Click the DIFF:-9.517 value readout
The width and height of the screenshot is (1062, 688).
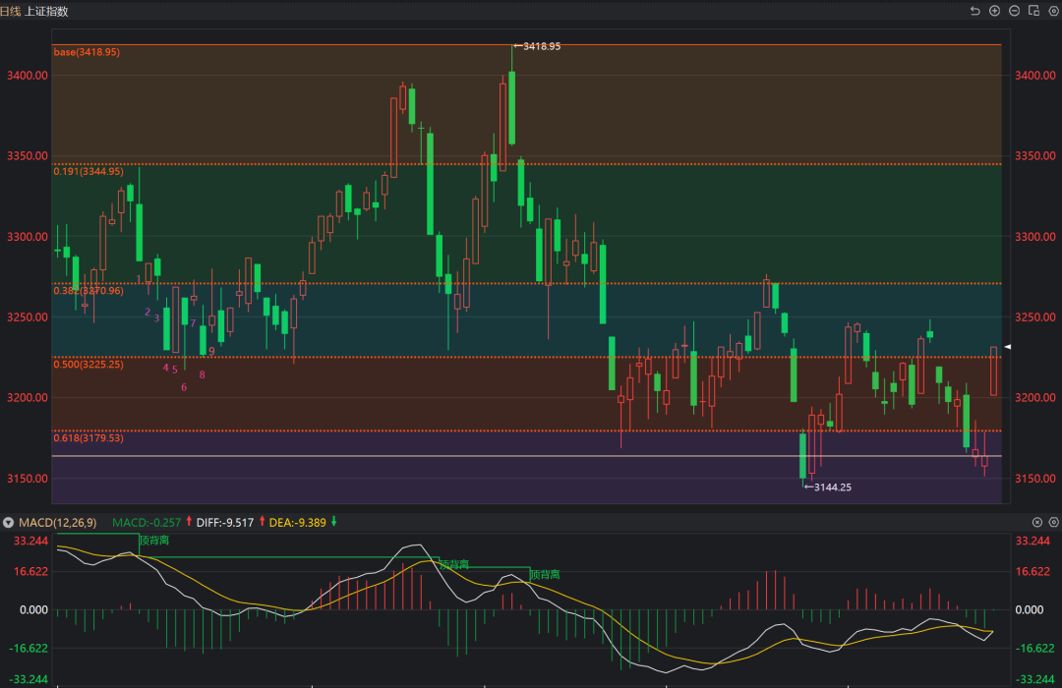(225, 523)
